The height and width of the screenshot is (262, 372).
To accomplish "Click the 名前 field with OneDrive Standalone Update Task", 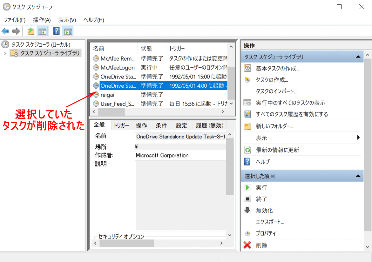I will [180, 137].
